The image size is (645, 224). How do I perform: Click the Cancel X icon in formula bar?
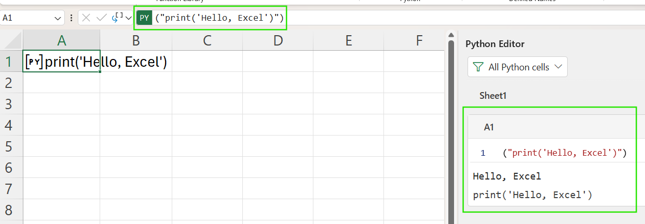[87, 18]
